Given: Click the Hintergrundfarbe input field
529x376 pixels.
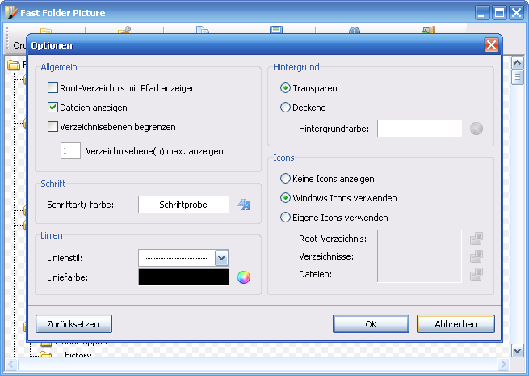Looking at the screenshot, I should 419,129.
